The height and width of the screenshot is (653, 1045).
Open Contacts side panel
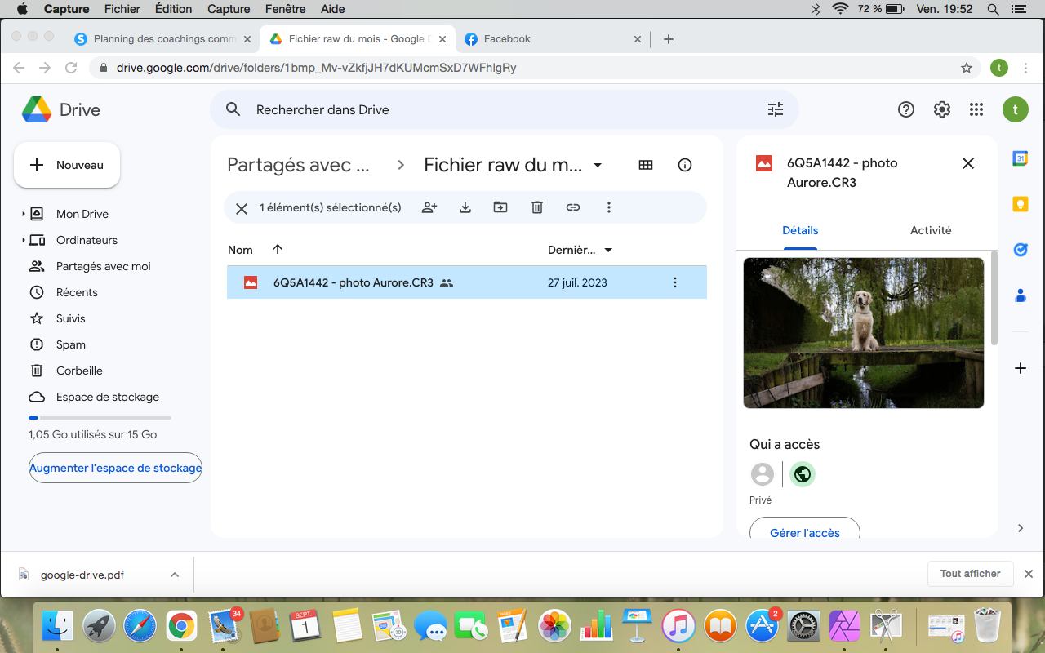tap(1020, 295)
